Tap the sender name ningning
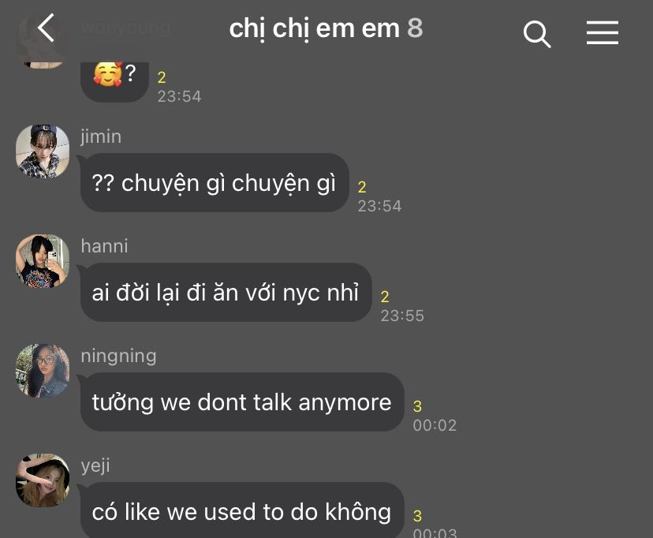 click(118, 356)
